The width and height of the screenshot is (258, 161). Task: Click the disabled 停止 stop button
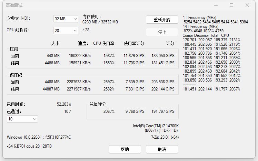point(162,32)
